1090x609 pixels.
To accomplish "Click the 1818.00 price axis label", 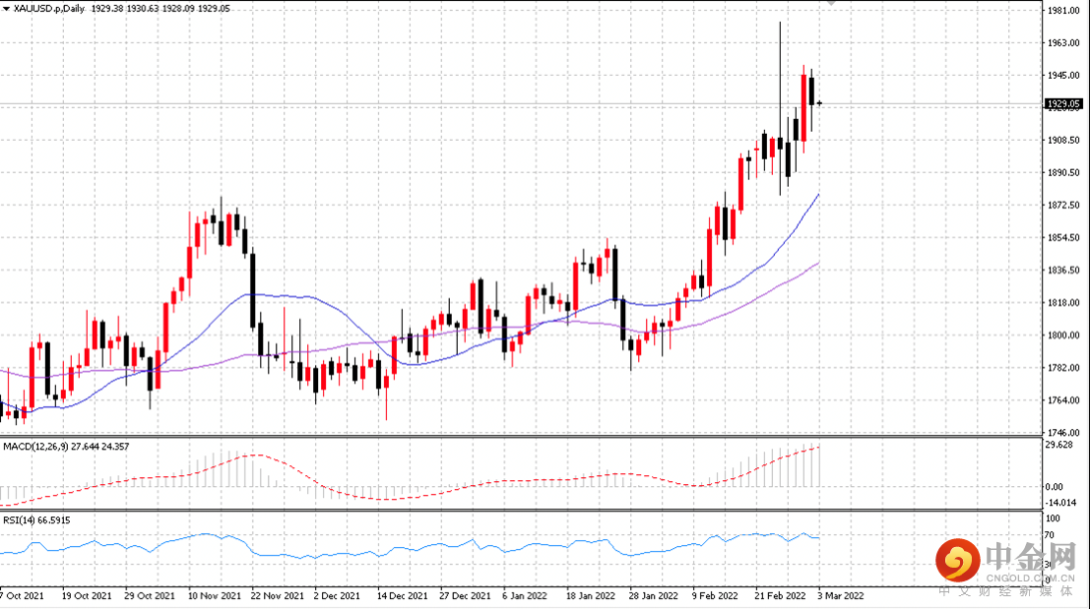I will point(1062,303).
